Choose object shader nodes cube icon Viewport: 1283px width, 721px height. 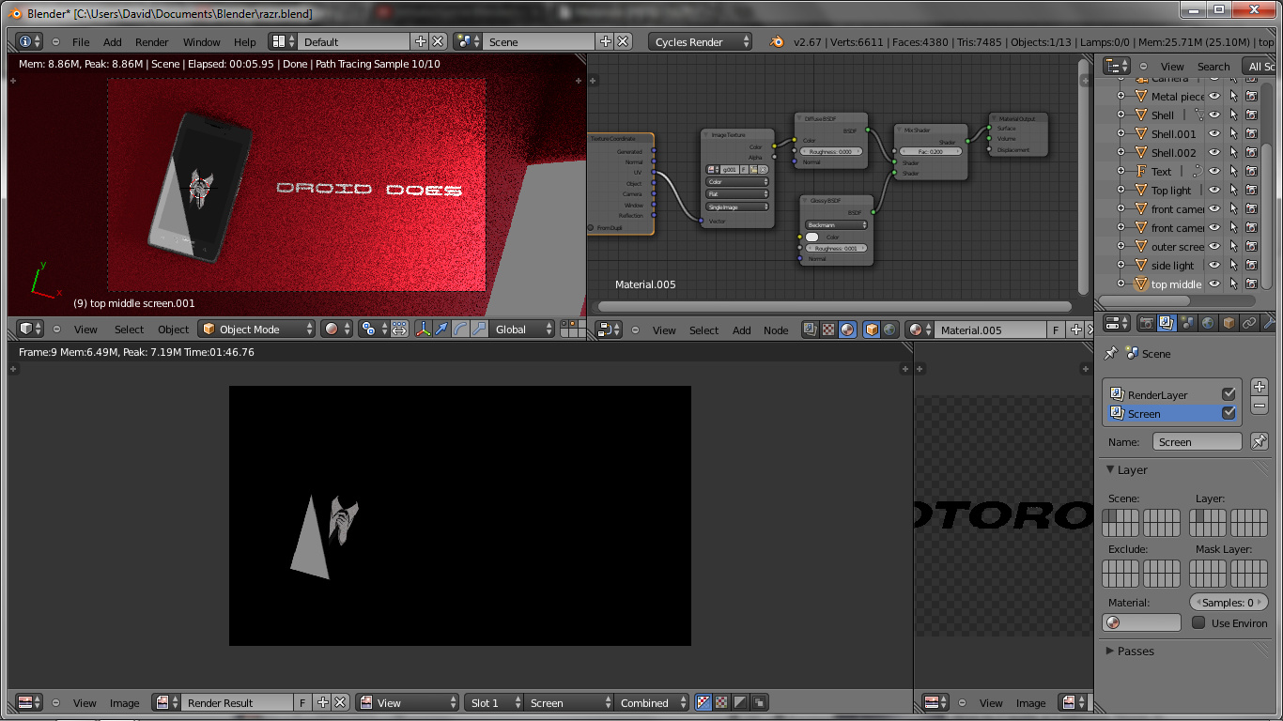[x=872, y=330]
